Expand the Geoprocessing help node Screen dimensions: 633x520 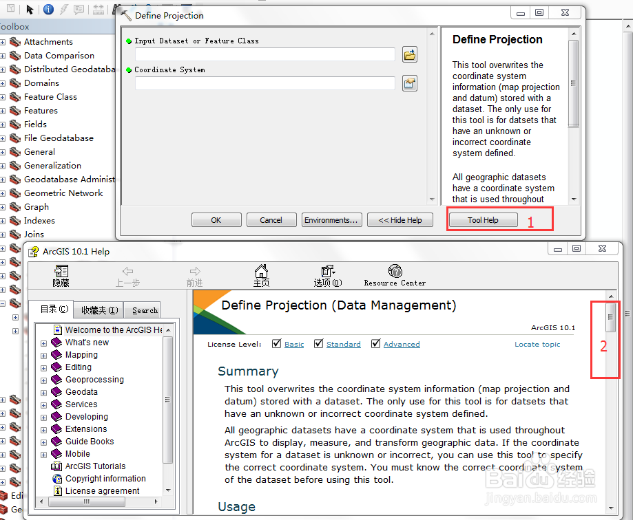[x=43, y=380]
